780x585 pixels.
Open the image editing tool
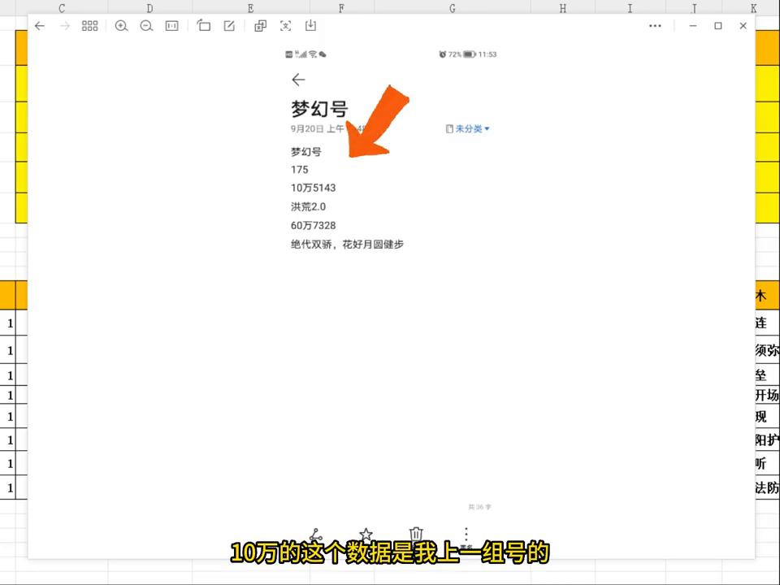pyautogui.click(x=228, y=26)
